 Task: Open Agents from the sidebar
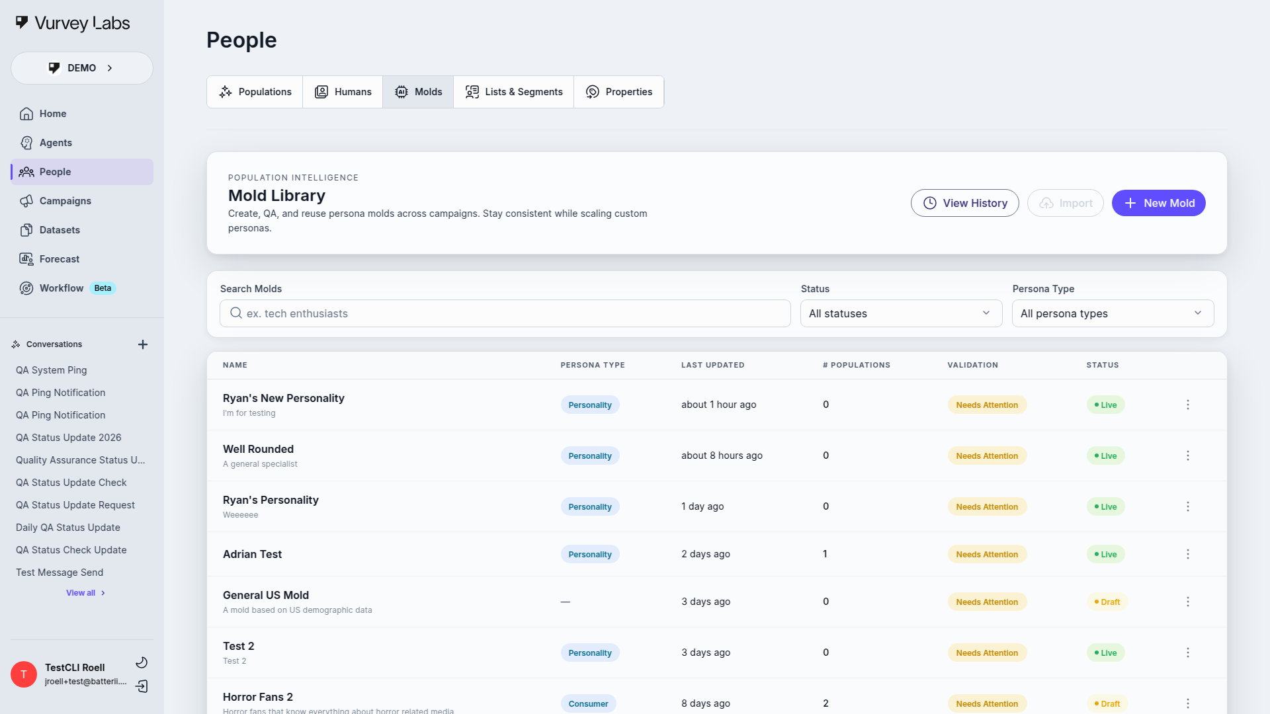(56, 143)
